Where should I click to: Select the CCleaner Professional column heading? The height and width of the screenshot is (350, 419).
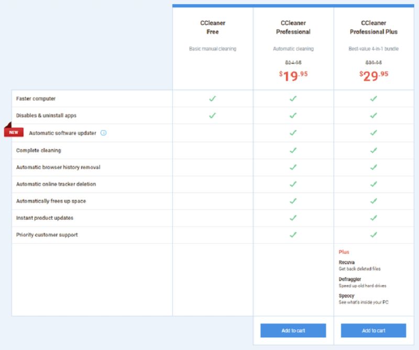click(x=293, y=28)
